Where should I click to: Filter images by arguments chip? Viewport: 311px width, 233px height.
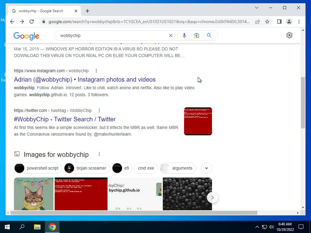pos(177,168)
